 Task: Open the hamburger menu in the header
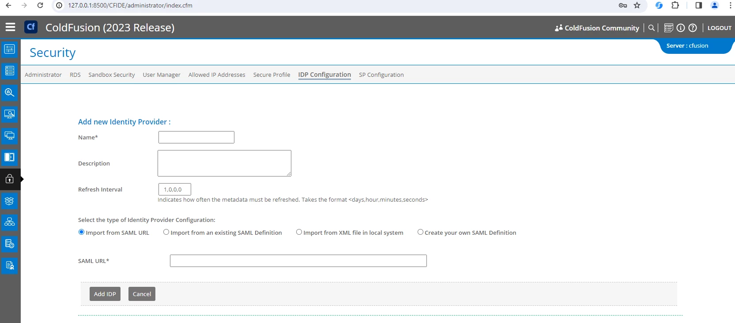pos(10,27)
